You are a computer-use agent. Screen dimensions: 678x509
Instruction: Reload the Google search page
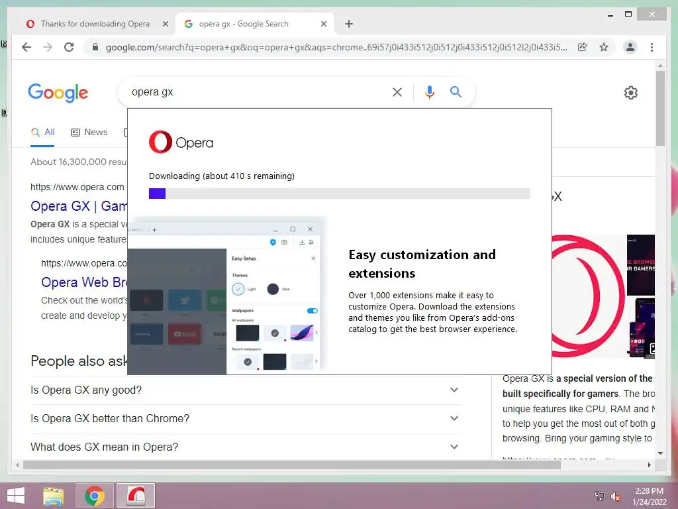coord(69,47)
